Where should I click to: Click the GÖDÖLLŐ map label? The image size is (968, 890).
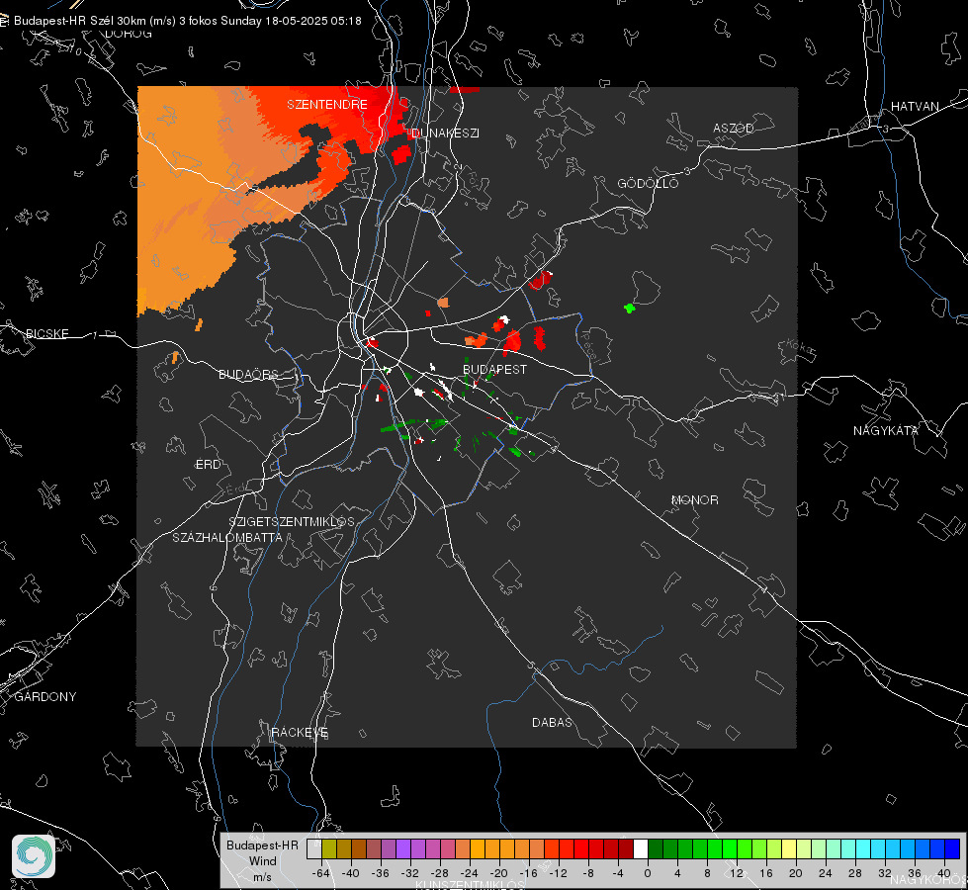coord(648,183)
